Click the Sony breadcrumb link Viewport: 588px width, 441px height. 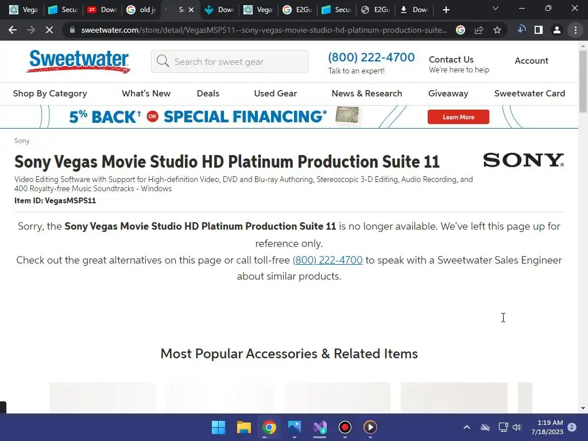[x=22, y=141]
